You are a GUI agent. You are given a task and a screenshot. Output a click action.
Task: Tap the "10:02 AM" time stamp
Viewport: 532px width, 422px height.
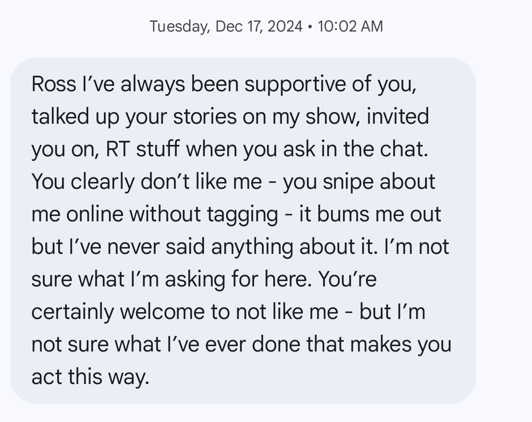(x=350, y=26)
